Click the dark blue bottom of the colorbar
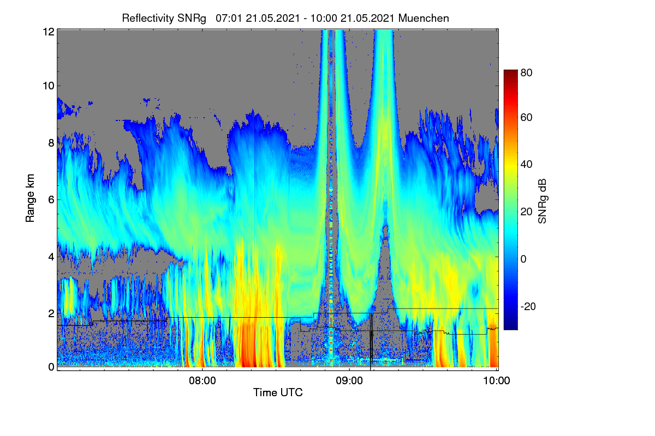Image resolution: width=655 pixels, height=436 pixels. tap(510, 326)
